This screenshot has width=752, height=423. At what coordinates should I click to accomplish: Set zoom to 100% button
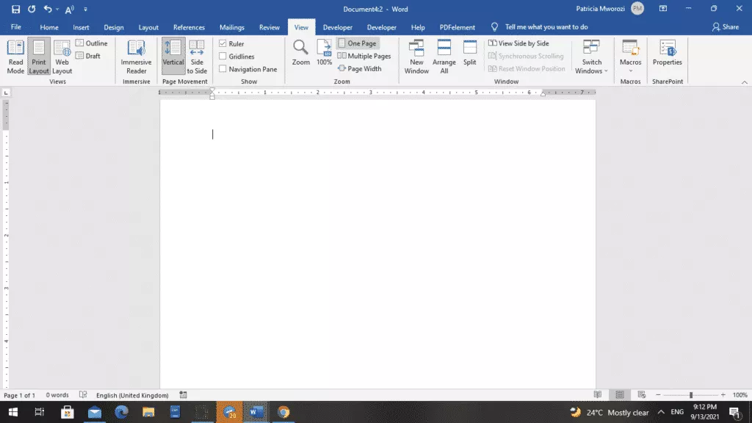(324, 53)
